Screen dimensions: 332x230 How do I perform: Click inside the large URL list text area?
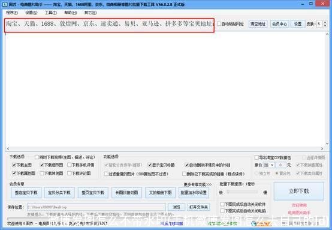point(165,89)
